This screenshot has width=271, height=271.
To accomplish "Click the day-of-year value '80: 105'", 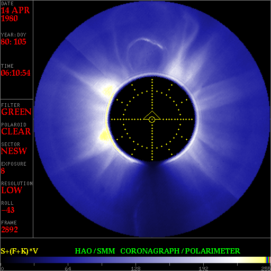I will [13, 42].
